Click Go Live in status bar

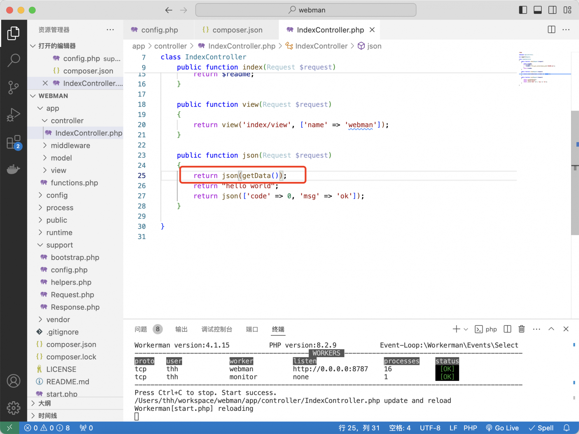coord(502,428)
